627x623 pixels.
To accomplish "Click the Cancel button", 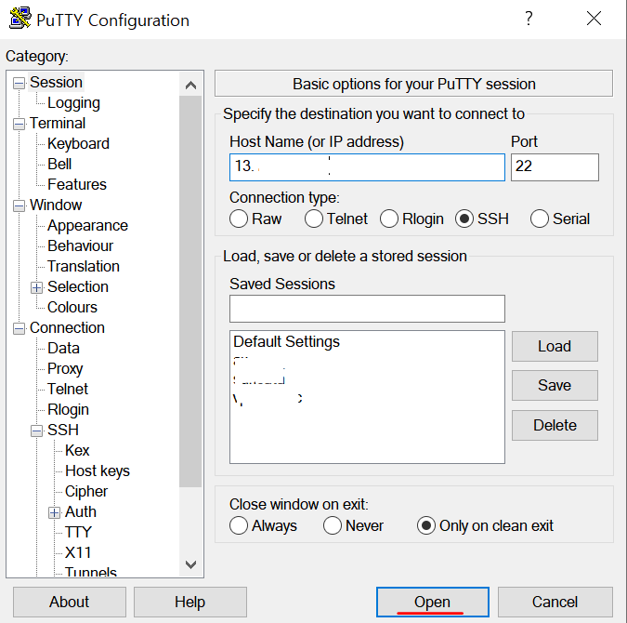I will point(555,602).
